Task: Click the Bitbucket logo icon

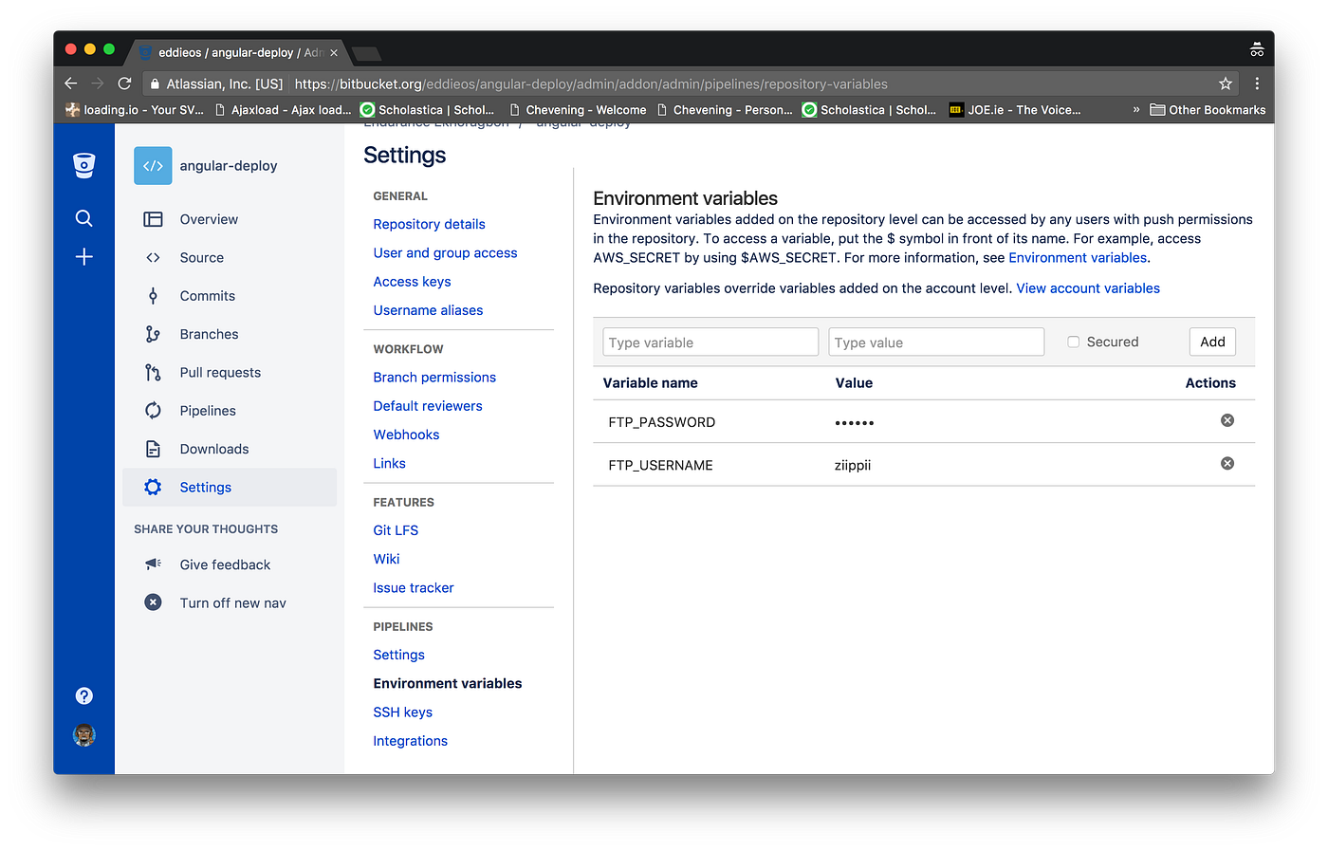Action: point(84,165)
